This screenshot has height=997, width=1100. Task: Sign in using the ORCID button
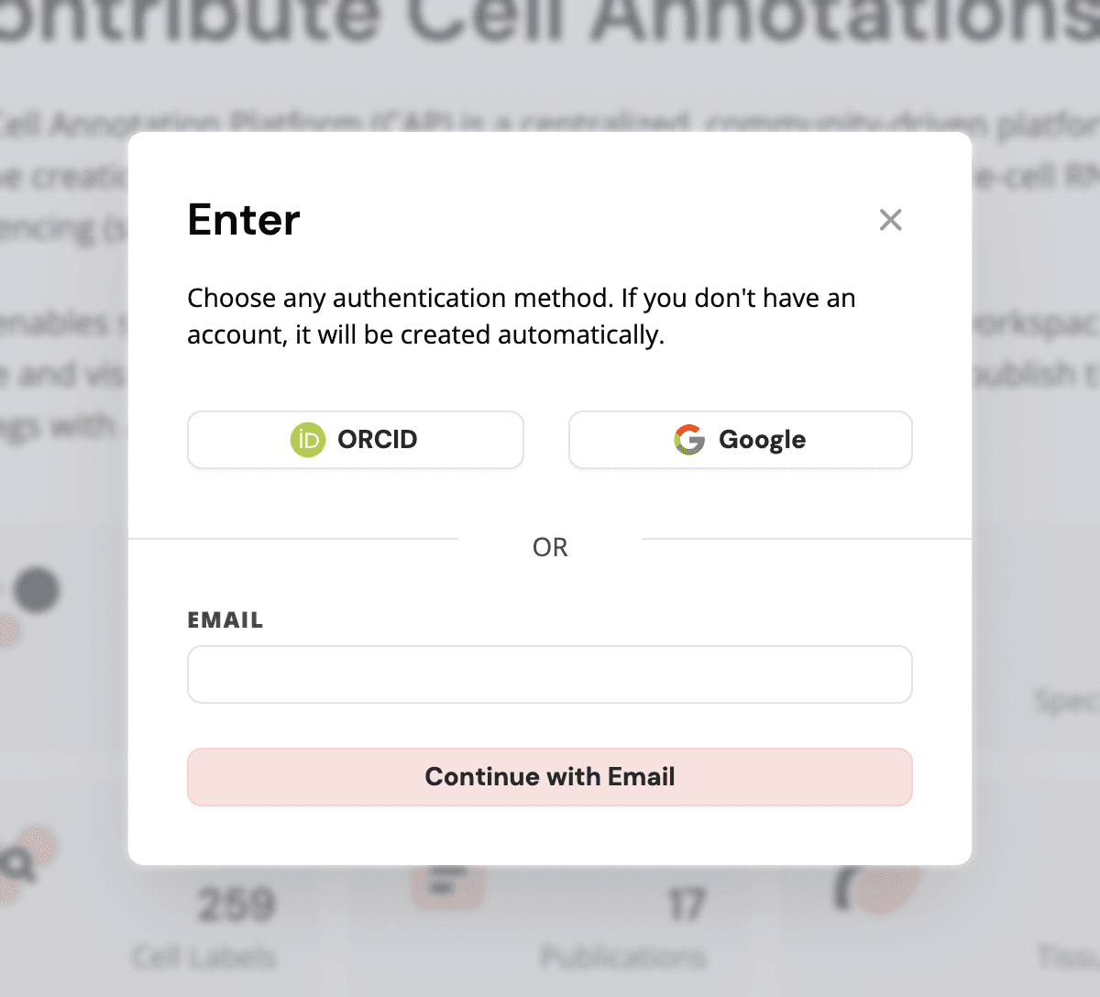(356, 440)
